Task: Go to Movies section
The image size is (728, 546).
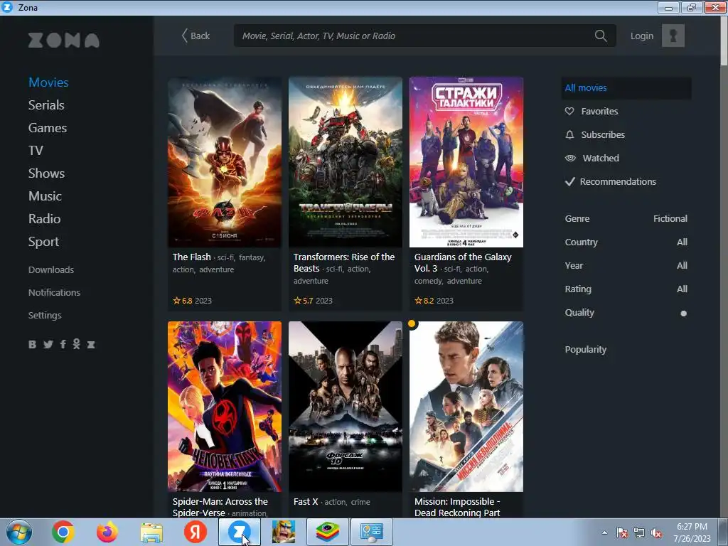Action: pos(48,82)
